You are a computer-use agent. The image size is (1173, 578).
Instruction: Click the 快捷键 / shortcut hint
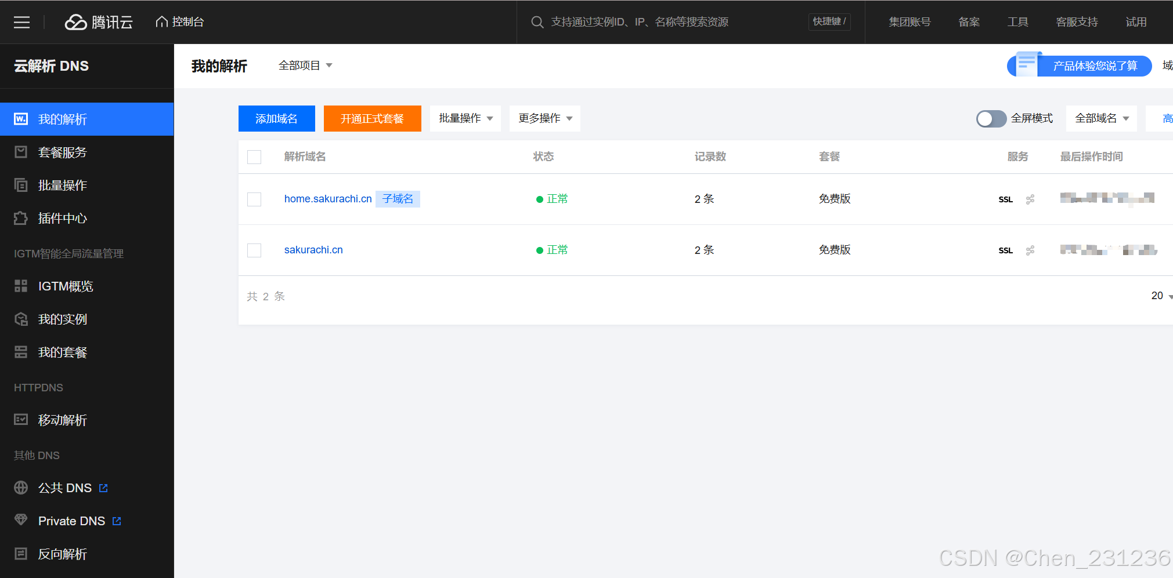tap(829, 21)
